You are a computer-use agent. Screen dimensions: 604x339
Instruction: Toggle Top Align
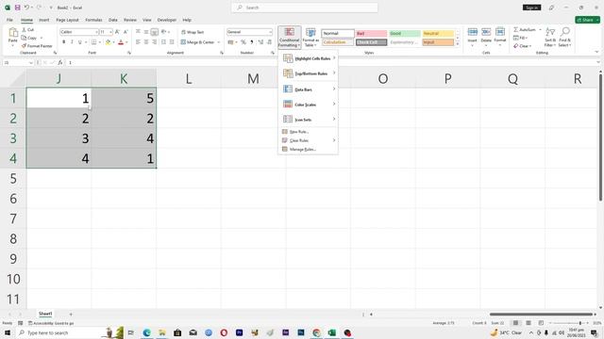tap(138, 32)
